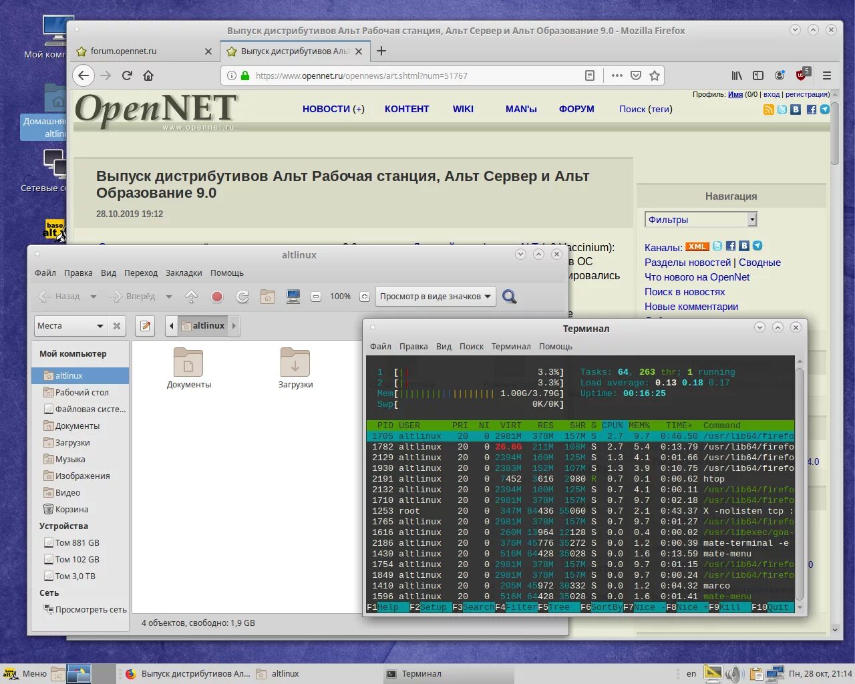Go back in Firefox navigation
This screenshot has width=855, height=684.
tap(83, 75)
